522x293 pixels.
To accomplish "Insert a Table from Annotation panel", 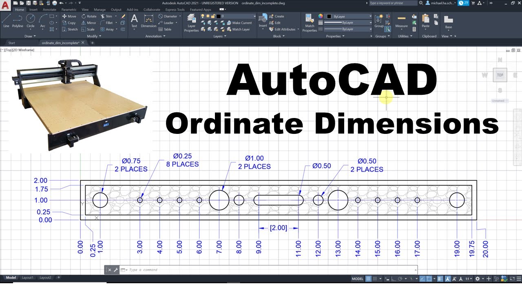I will pos(165,29).
